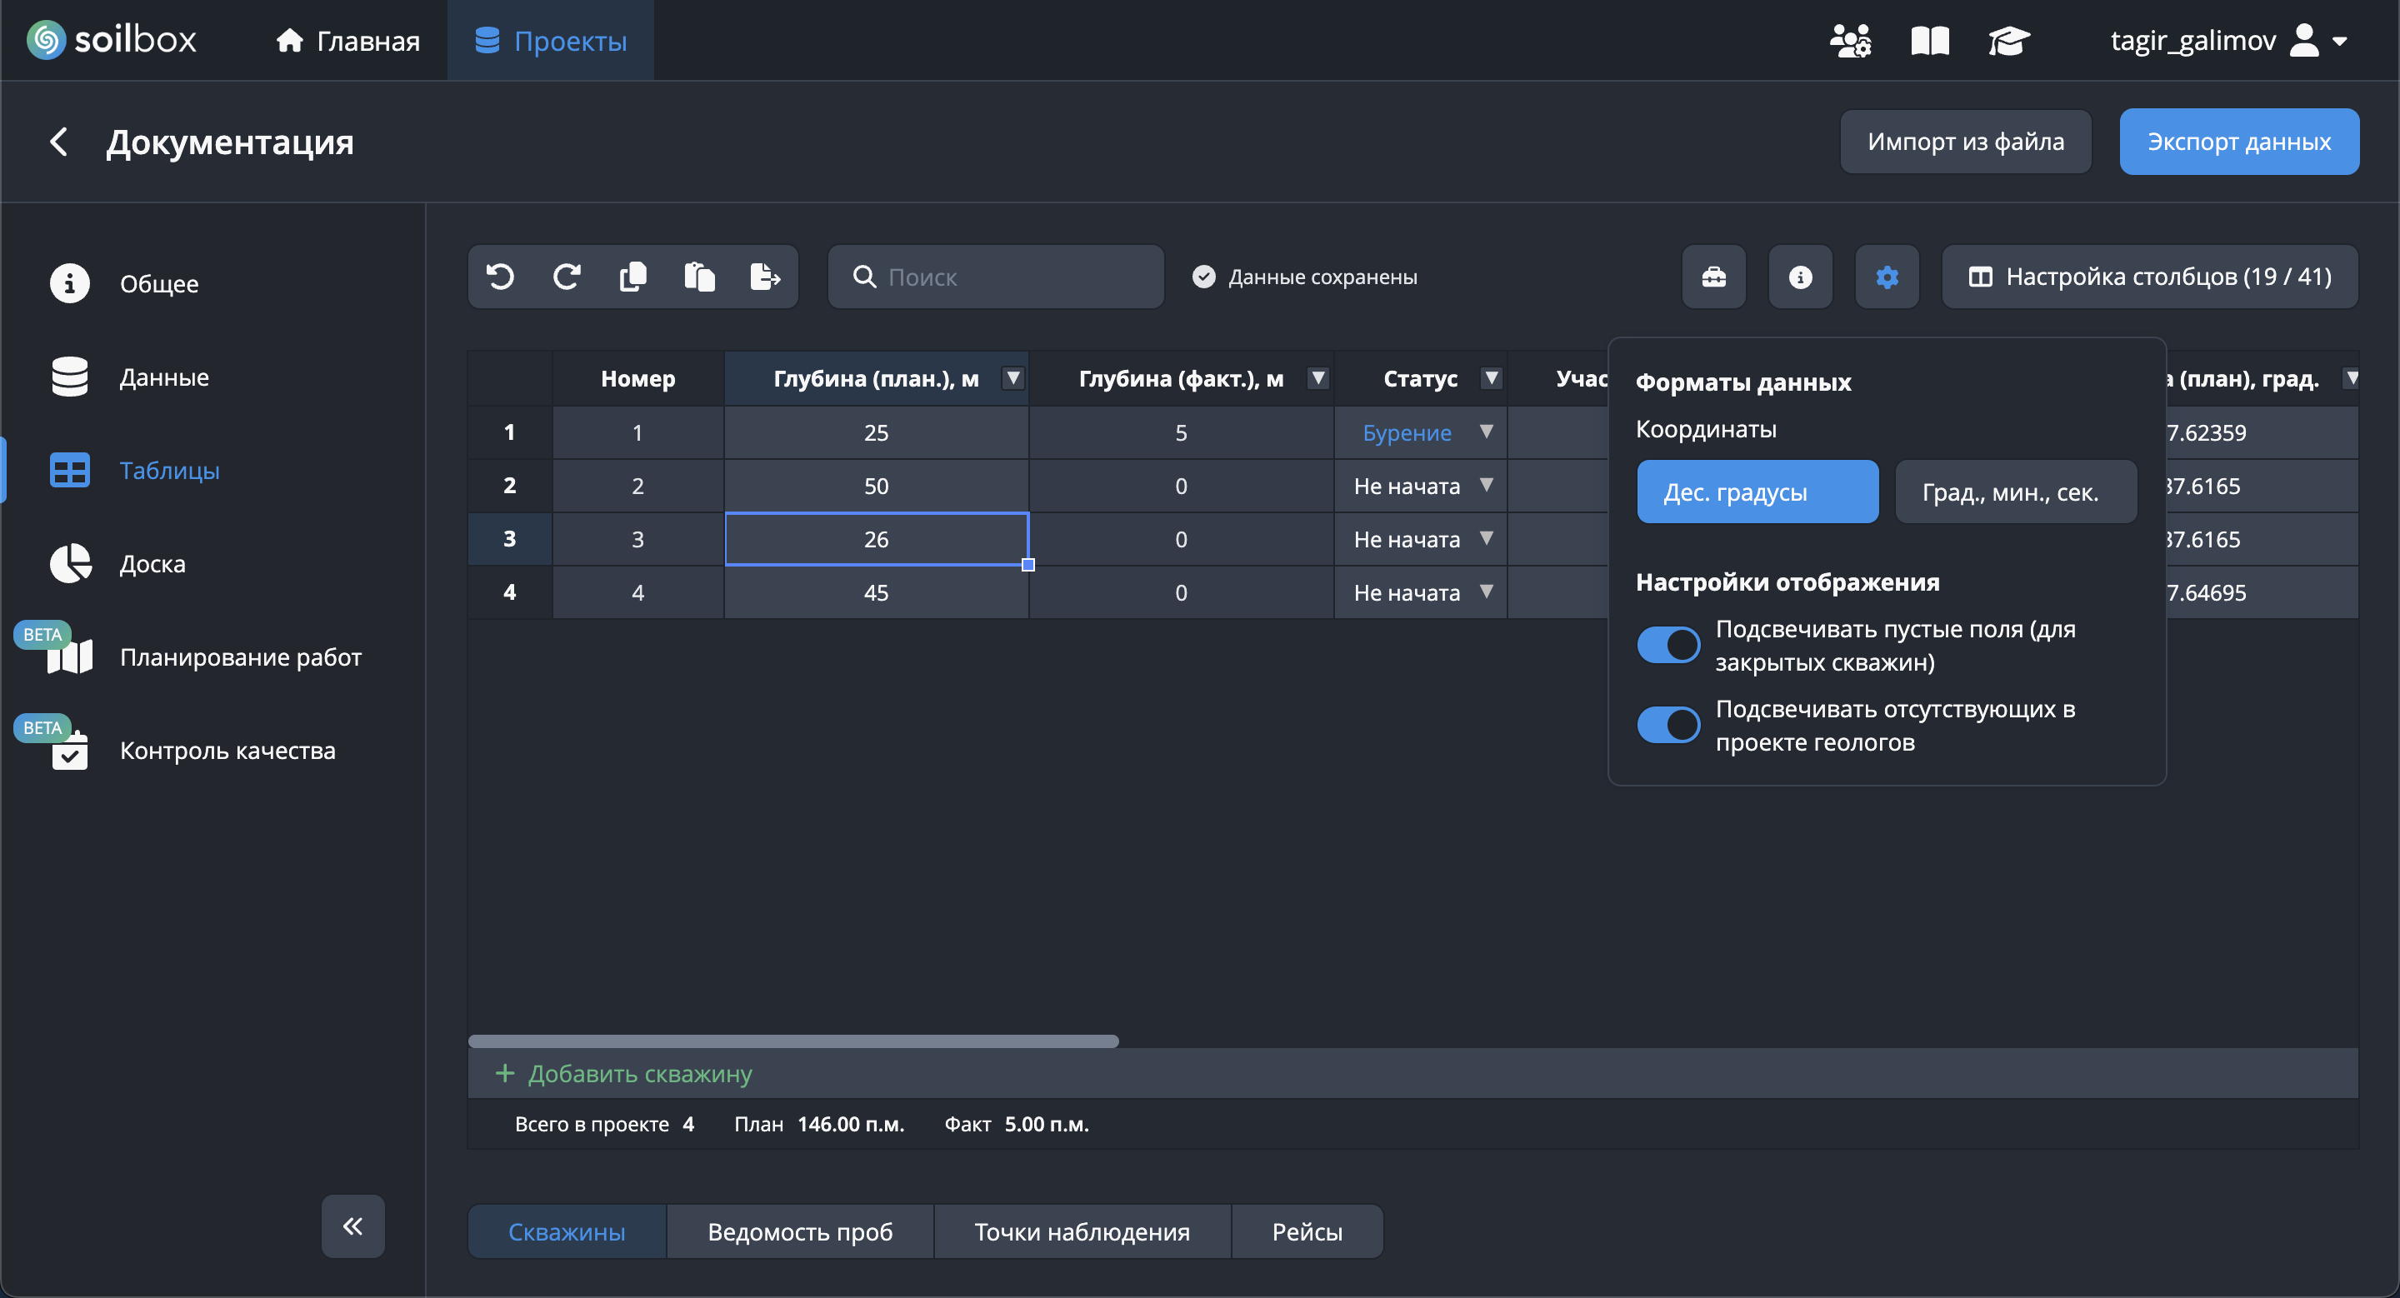Open status dropdown for Бурение row
Screen dimensions: 2400x1298
tap(1486, 432)
